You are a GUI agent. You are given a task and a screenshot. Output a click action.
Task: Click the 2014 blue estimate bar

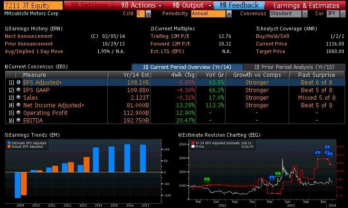[x=96, y=160]
